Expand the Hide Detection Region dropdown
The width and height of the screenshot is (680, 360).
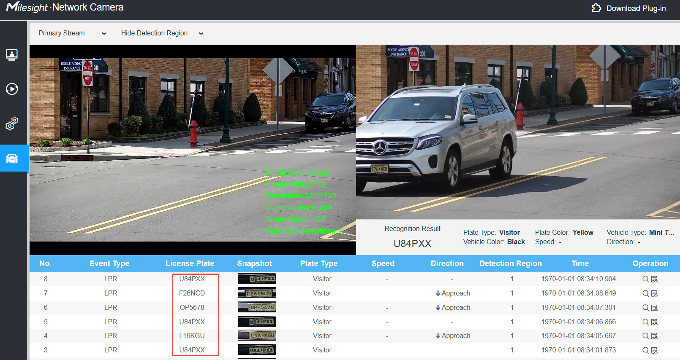tap(162, 33)
